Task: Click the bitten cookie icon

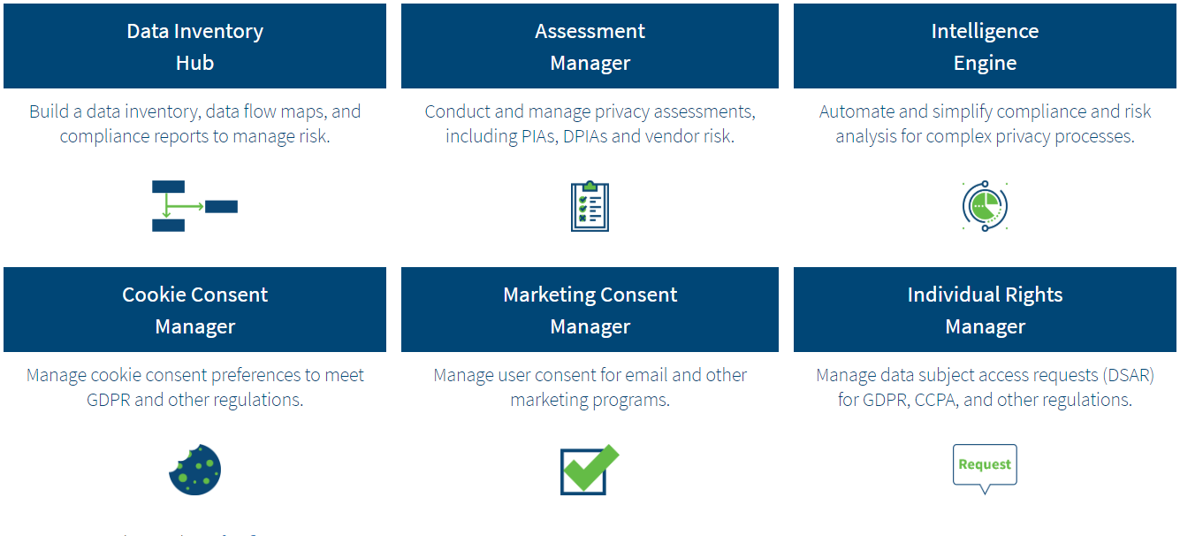Action: [x=194, y=469]
